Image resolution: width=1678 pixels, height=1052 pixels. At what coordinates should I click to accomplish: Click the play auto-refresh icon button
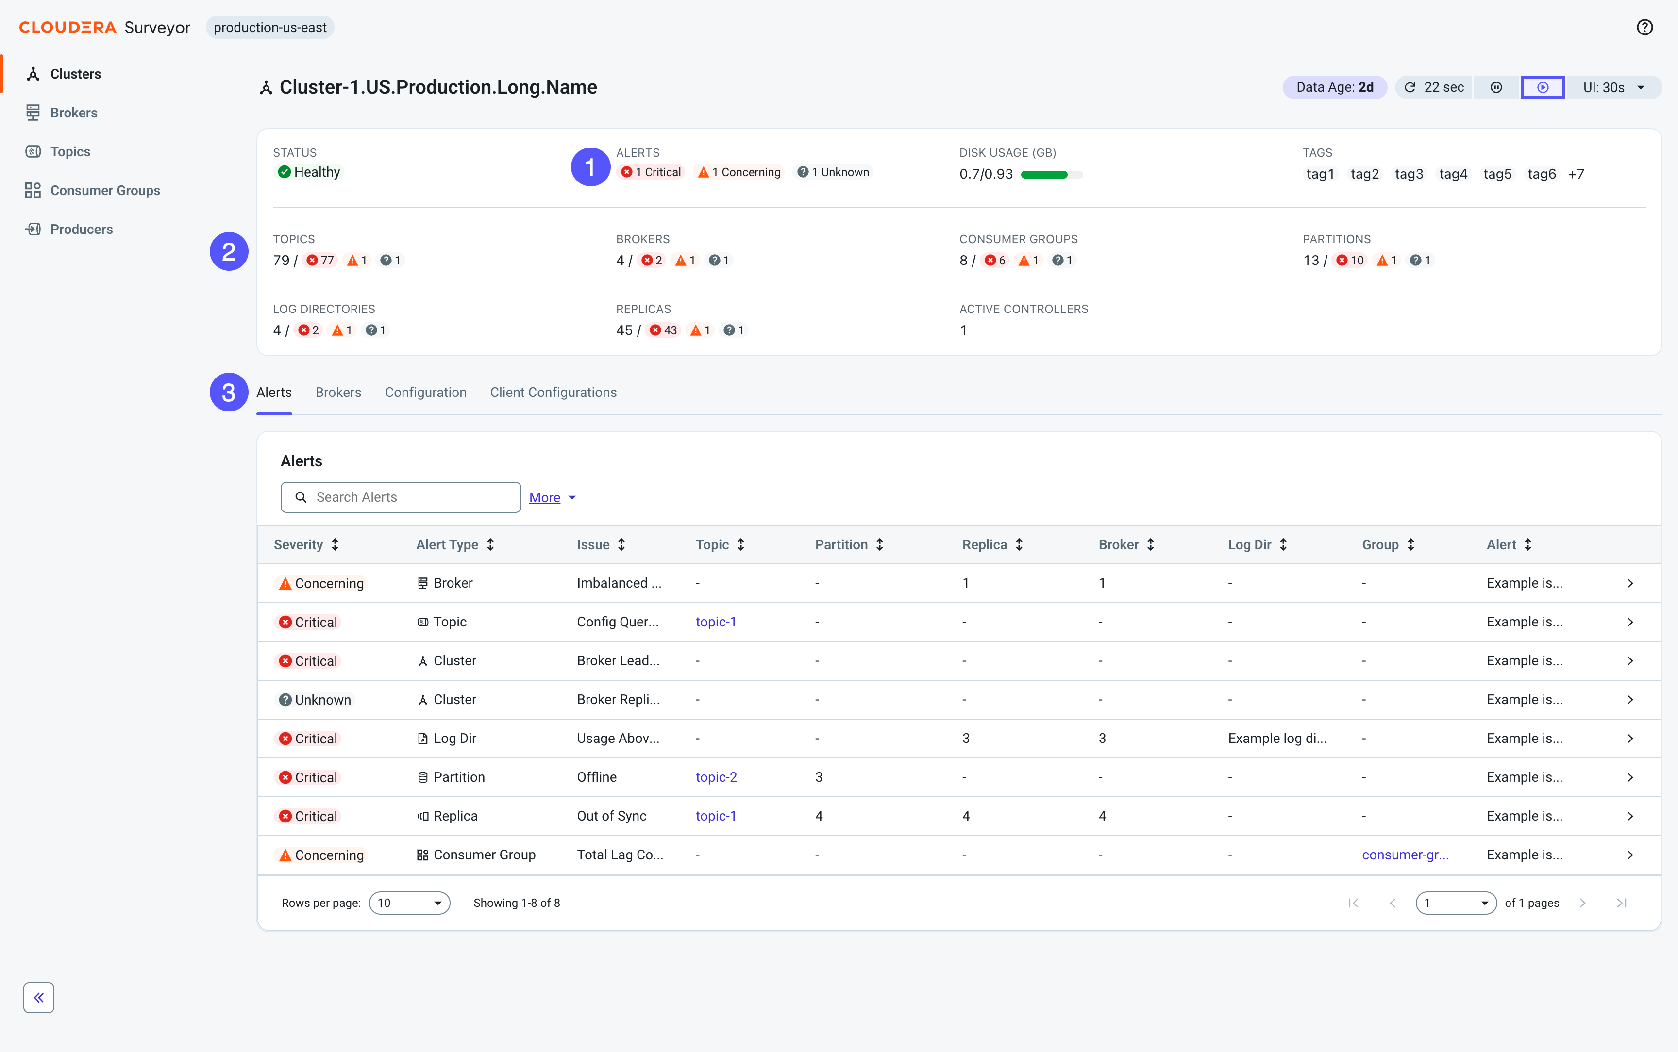click(x=1542, y=88)
